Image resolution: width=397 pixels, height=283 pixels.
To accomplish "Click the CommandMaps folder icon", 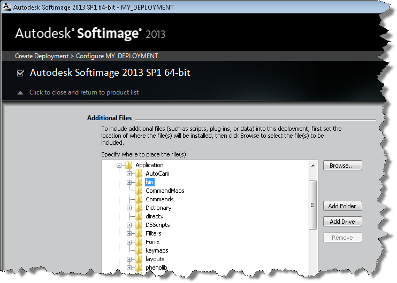I will coord(139,191).
